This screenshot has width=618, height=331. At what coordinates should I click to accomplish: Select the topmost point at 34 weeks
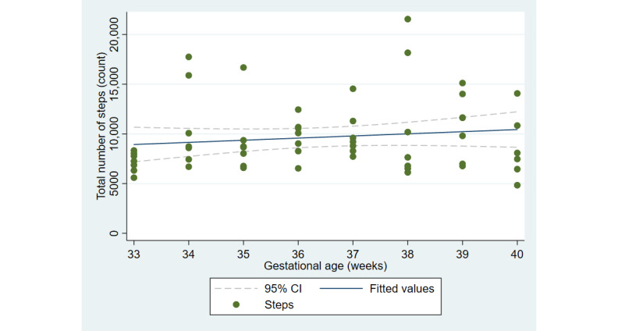[189, 57]
